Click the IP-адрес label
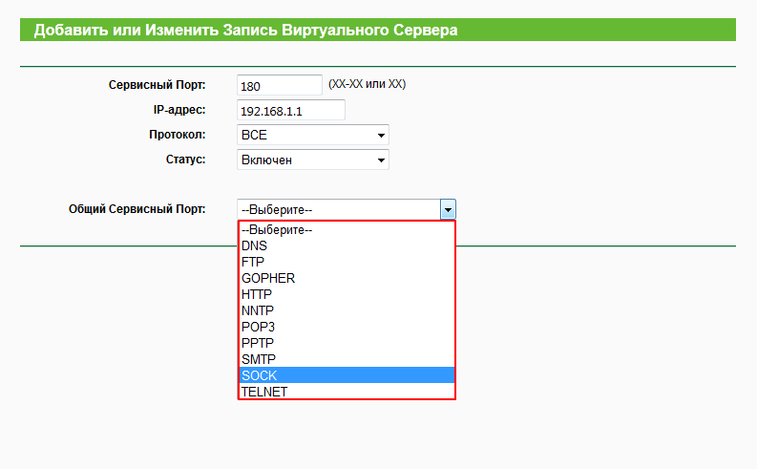 [x=179, y=110]
